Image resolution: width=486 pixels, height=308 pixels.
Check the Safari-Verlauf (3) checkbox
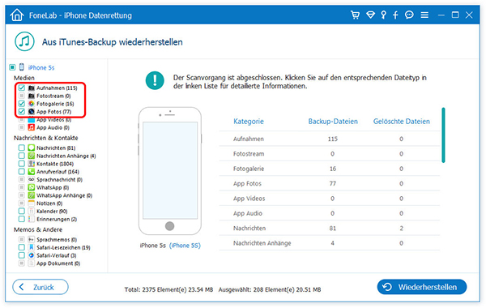[22, 255]
